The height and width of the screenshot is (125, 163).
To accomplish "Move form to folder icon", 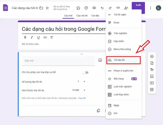I will 41,8.
